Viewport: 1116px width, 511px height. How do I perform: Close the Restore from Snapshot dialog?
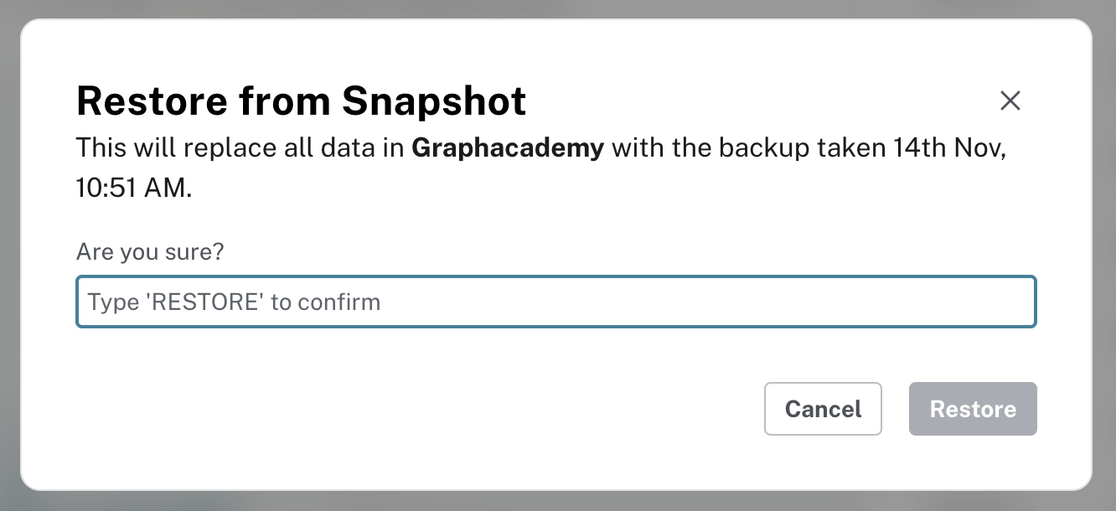click(1010, 101)
